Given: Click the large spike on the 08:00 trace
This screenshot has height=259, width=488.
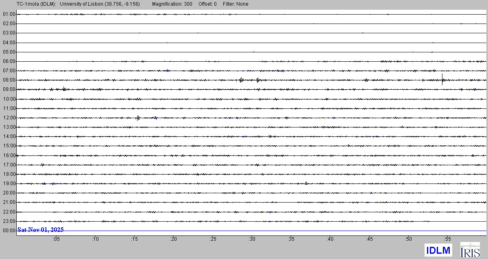Looking at the screenshot, I should [x=442, y=79].
